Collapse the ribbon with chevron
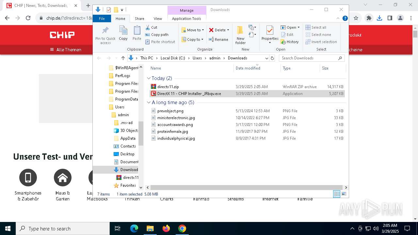Screen dimensions: 418x235 pos(338,19)
